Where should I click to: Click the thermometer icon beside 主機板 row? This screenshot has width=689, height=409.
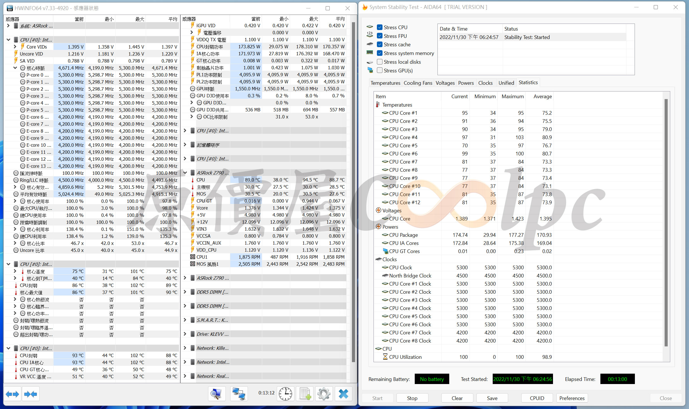(x=193, y=187)
